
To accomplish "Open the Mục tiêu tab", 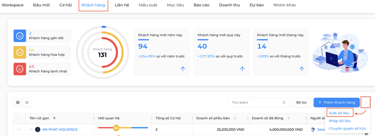I will (175, 5).
